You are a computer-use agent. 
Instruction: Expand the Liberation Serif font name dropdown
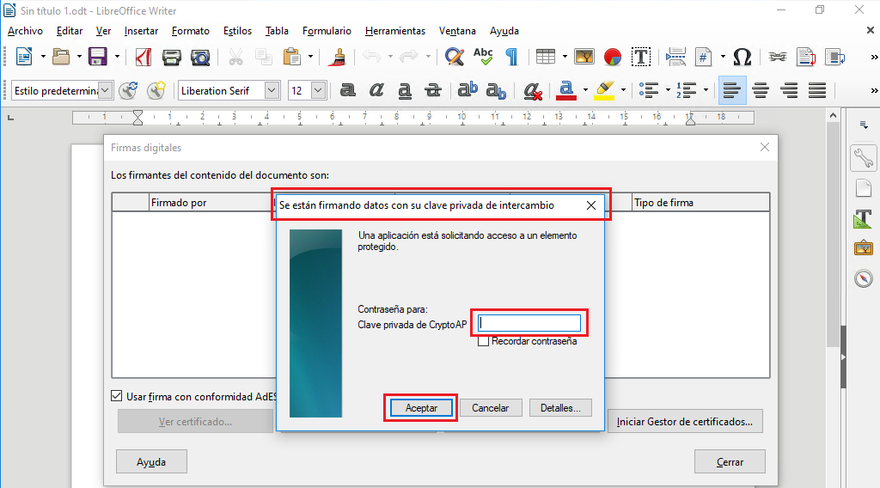click(x=272, y=90)
